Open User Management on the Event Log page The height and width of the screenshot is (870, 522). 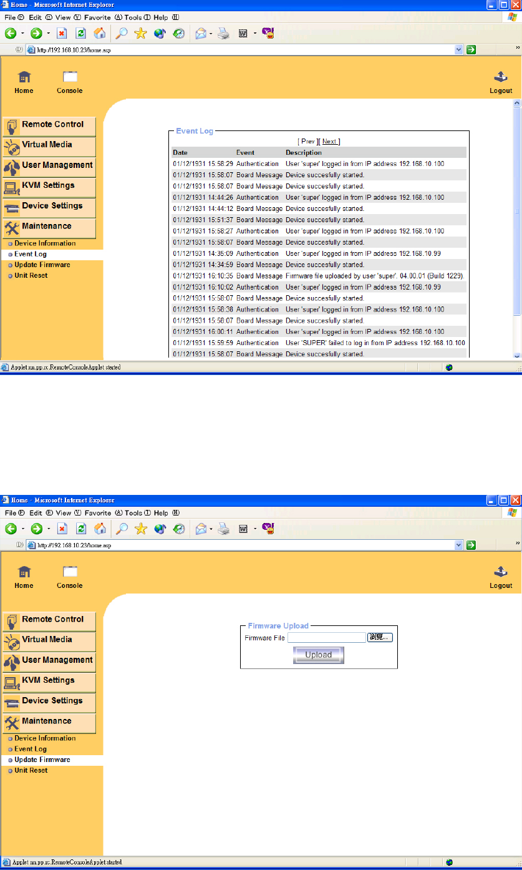pos(49,167)
